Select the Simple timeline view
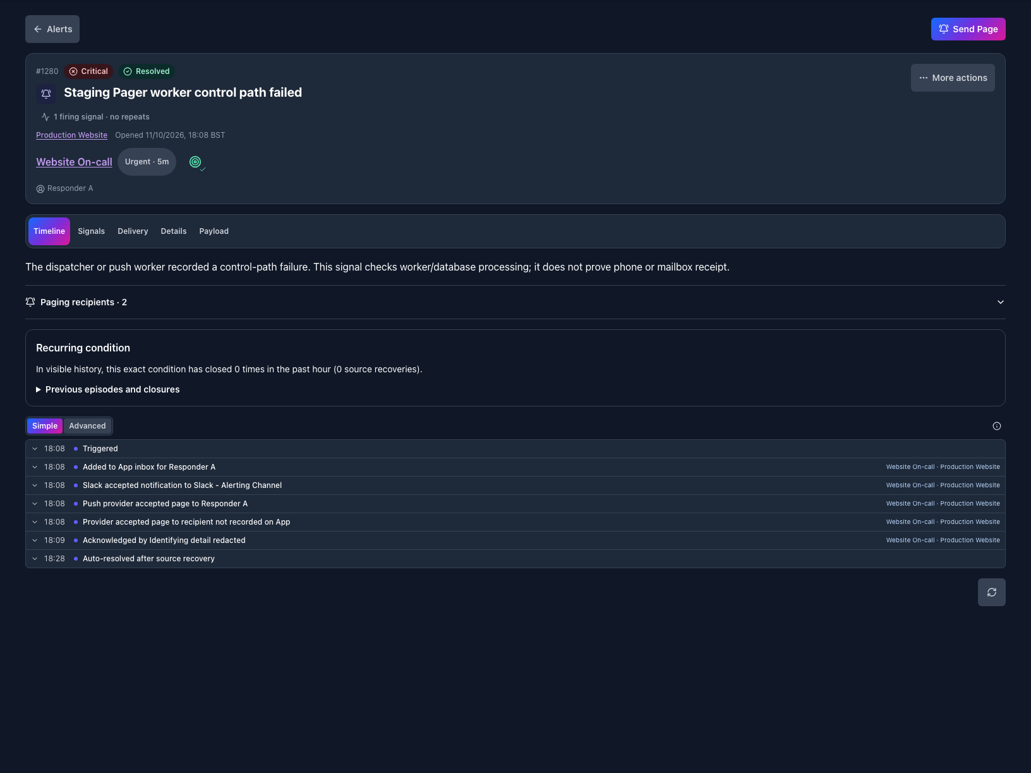 point(45,426)
